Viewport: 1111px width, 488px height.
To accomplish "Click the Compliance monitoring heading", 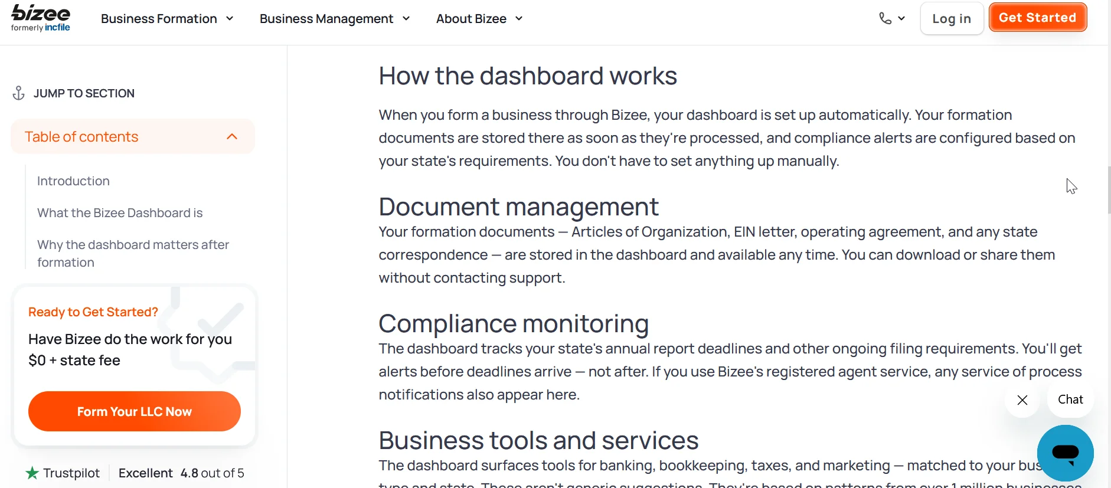I will tap(514, 323).
